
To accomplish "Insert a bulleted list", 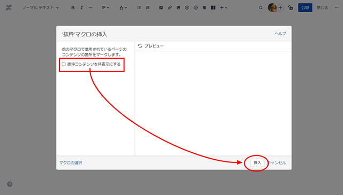I will coord(139,7).
